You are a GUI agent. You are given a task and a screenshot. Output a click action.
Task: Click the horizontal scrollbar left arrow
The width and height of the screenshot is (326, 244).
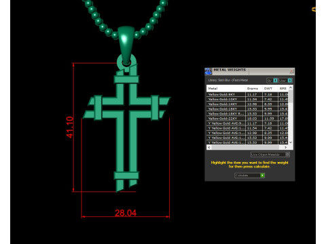(209, 147)
